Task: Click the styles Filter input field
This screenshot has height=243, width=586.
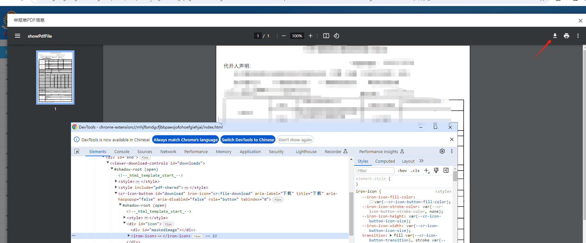Action: pos(375,171)
